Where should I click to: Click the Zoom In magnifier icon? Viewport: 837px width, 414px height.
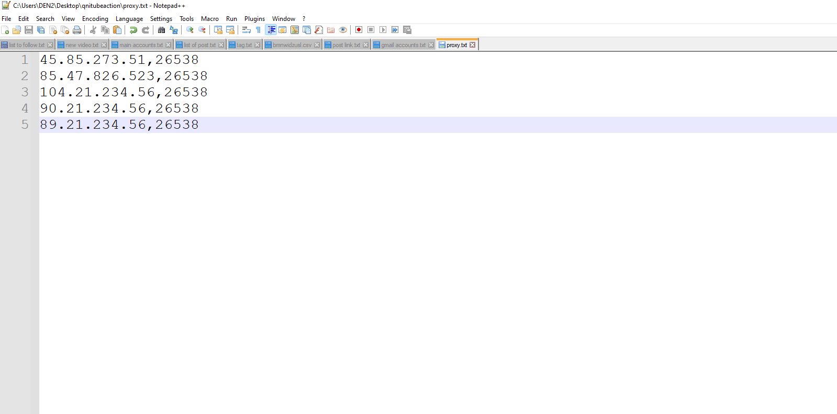coord(190,30)
